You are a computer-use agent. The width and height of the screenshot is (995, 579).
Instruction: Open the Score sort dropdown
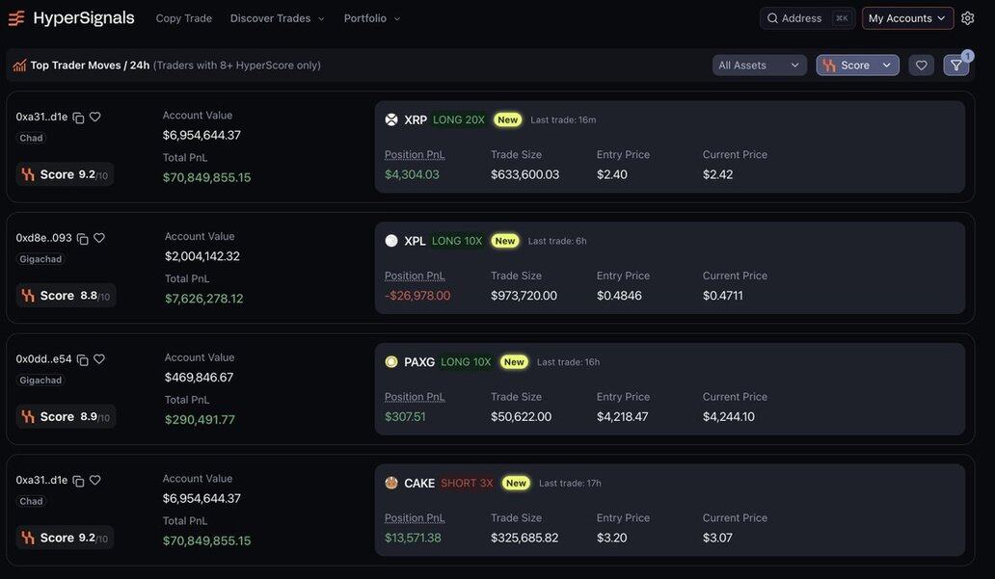(x=857, y=66)
